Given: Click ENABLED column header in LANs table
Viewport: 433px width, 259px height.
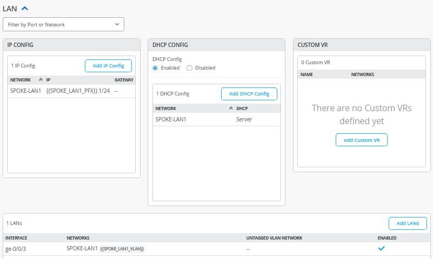Looking at the screenshot, I should (387, 238).
